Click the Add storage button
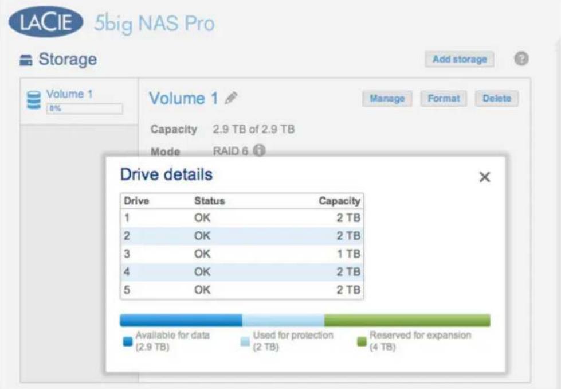Image resolution: width=561 pixels, height=389 pixels. pyautogui.click(x=460, y=59)
